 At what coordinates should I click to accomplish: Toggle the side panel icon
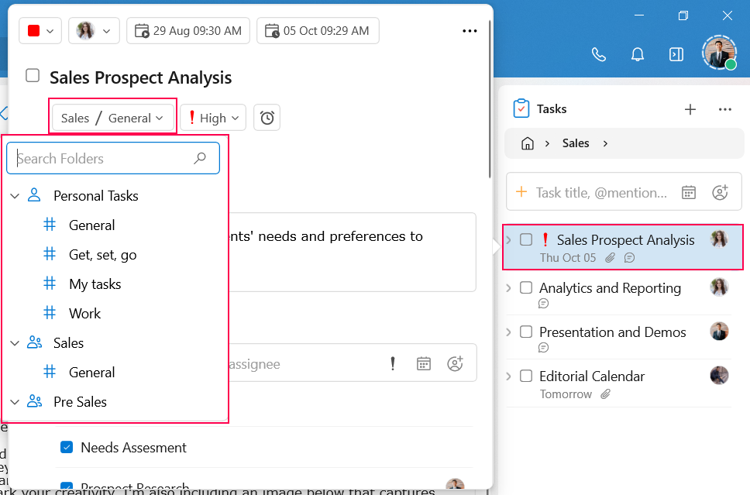pyautogui.click(x=676, y=54)
